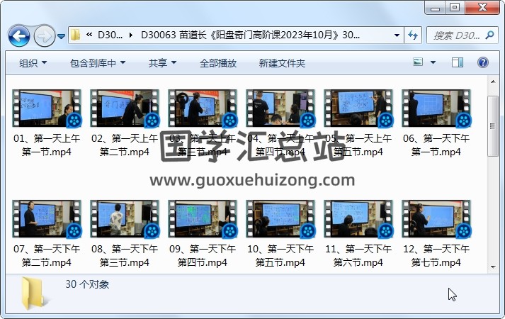Select video 09、第一天下午第四节.mp4 thumbnail
Viewport: 505px width, 319px height.
[203, 219]
